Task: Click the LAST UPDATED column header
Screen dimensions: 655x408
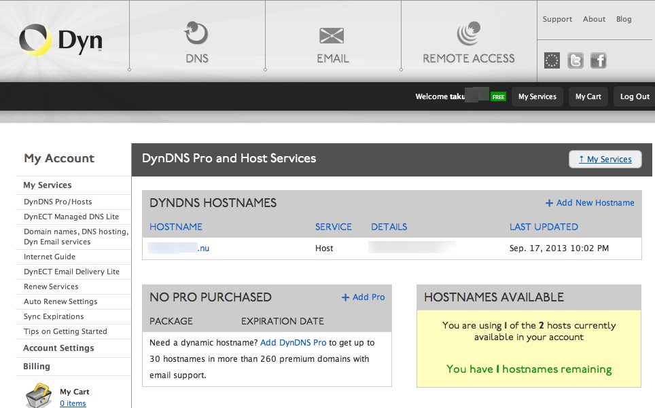Action: click(x=544, y=227)
